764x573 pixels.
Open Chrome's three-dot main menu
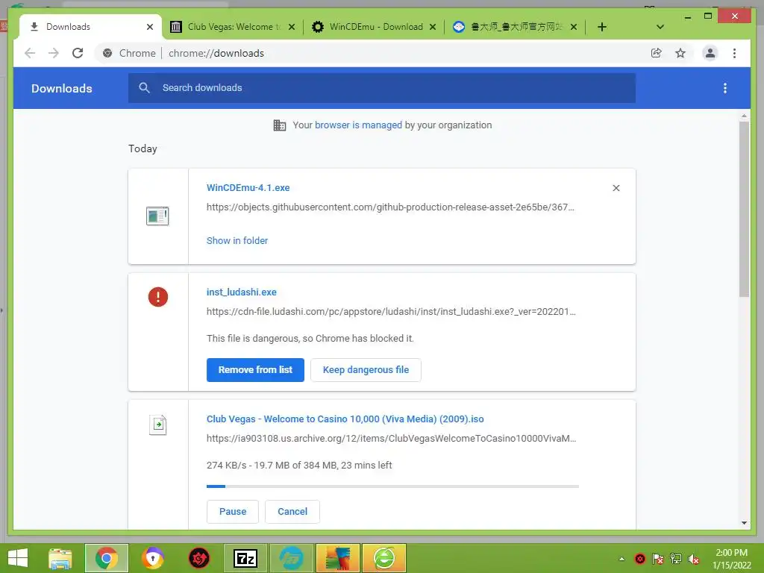[734, 53]
